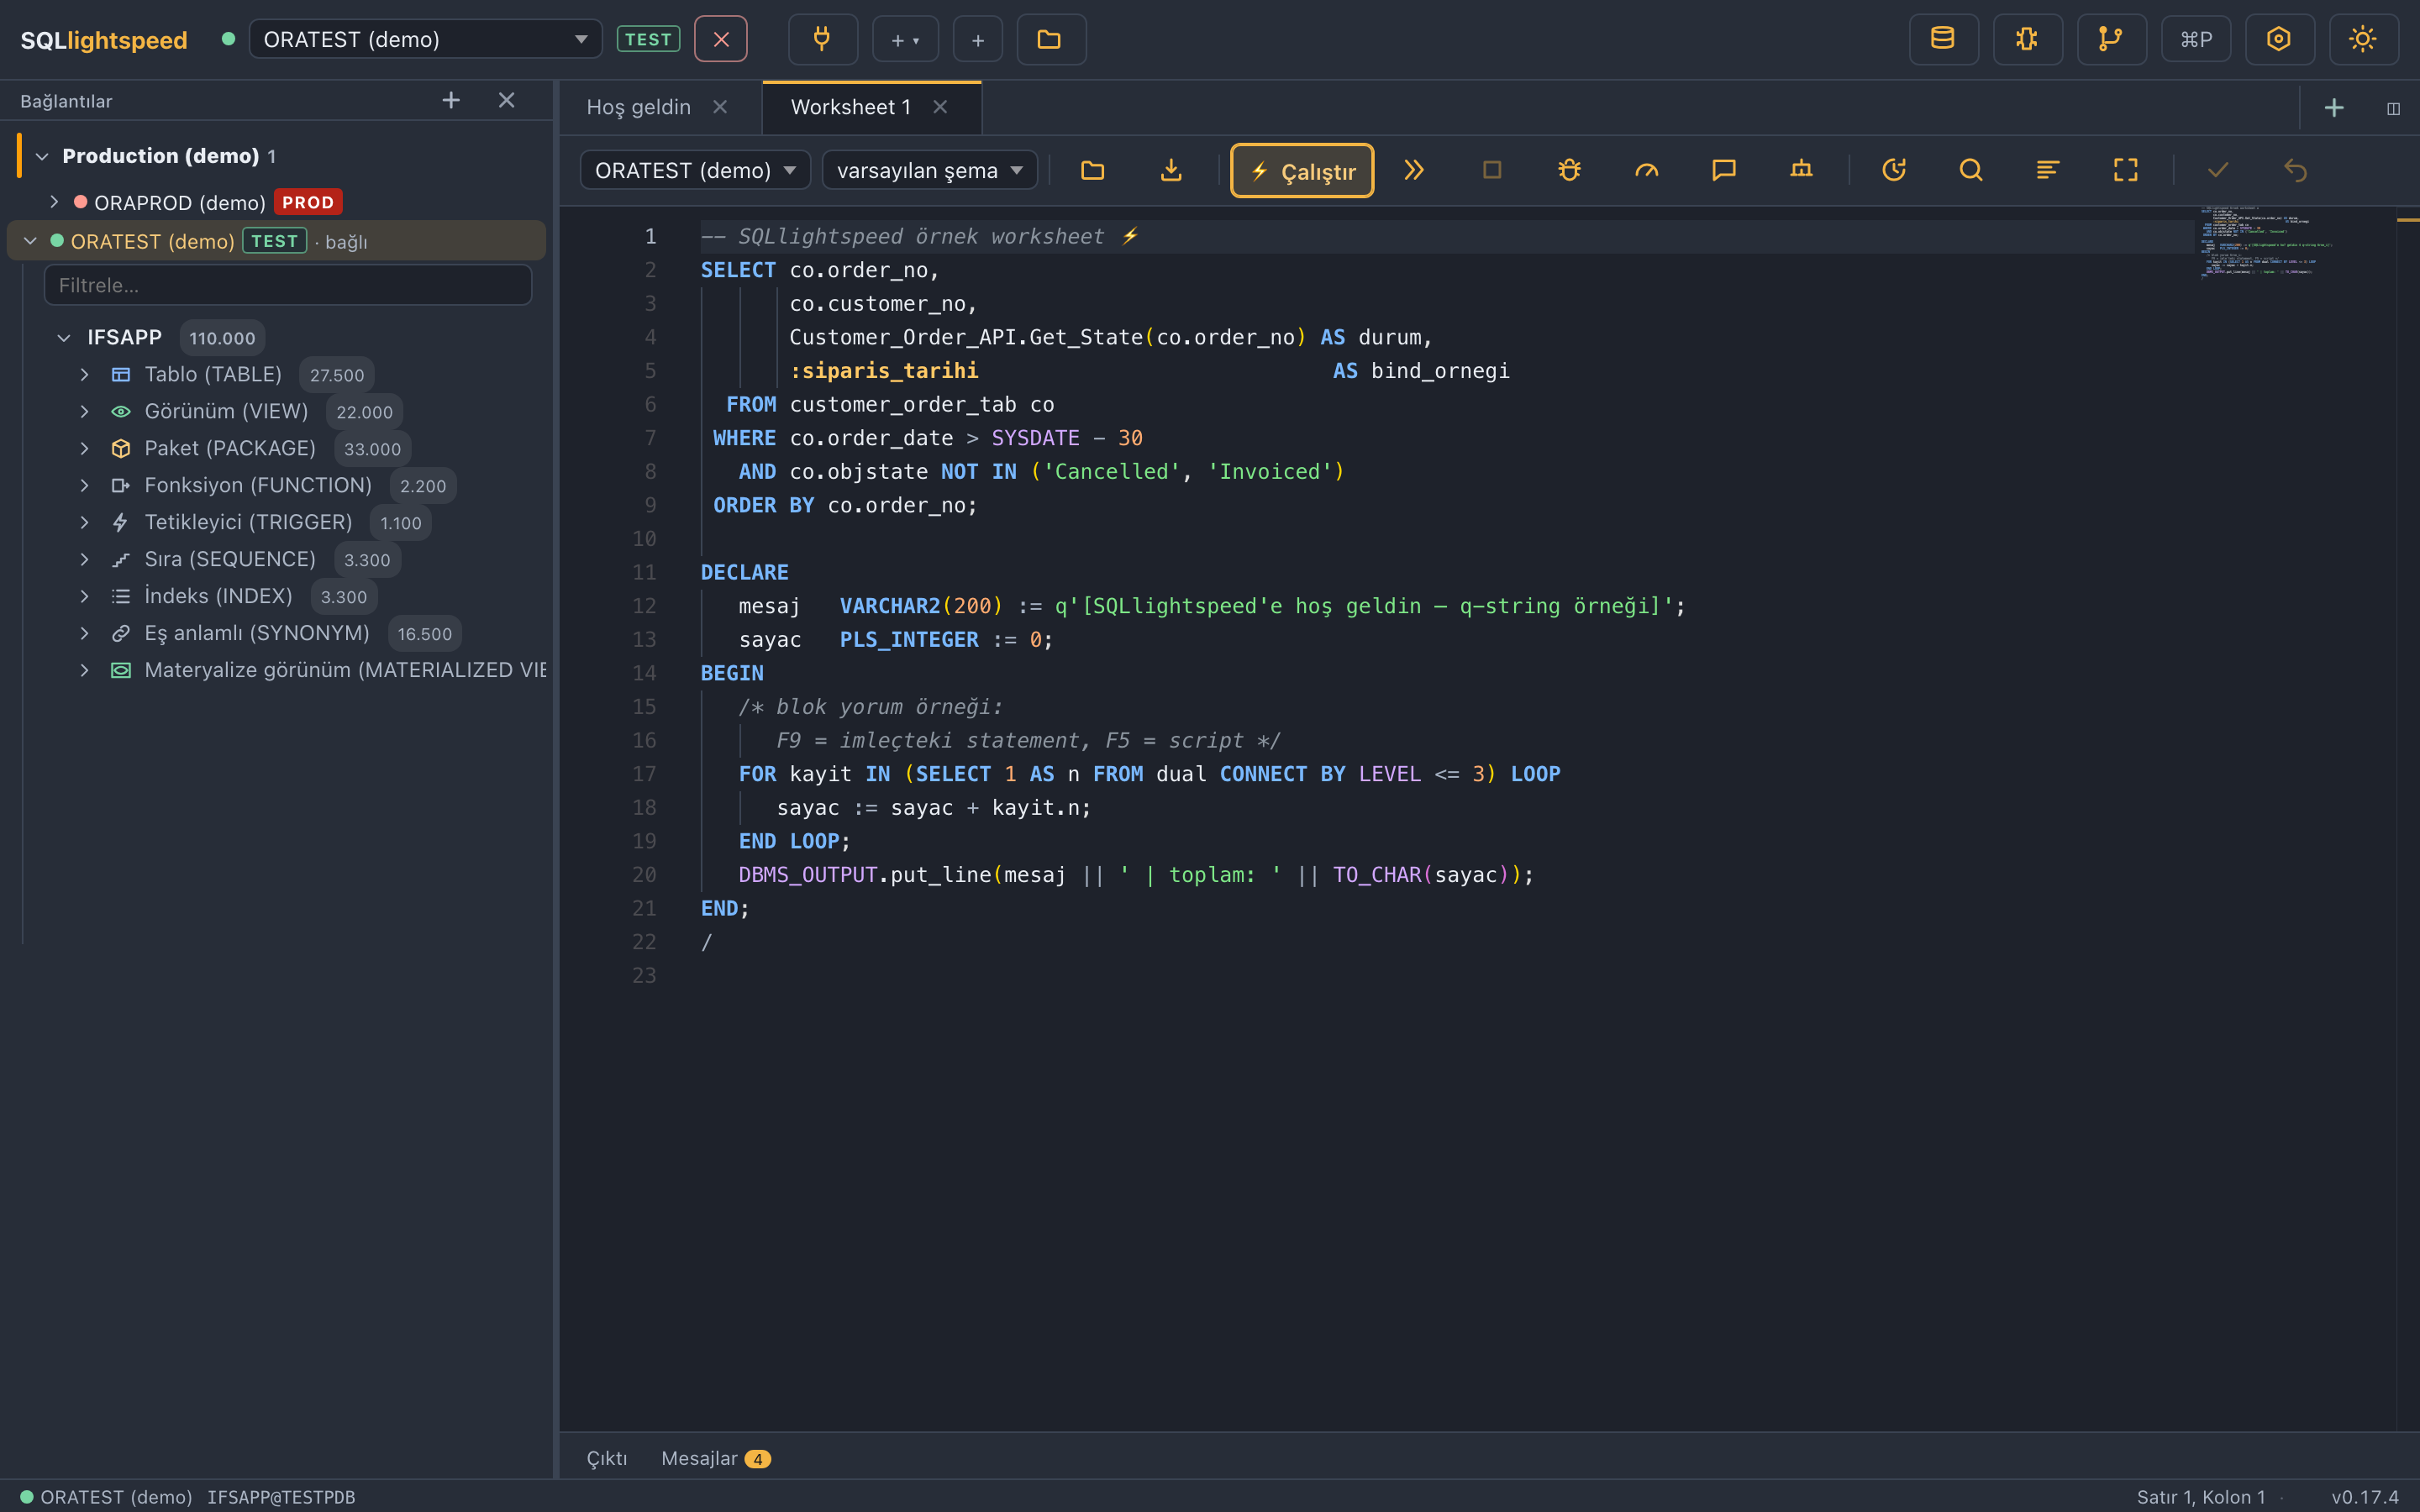
Task: Toggle the sun light-theme icon
Action: 2362,39
